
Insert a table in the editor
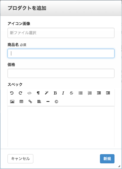pos(21,102)
